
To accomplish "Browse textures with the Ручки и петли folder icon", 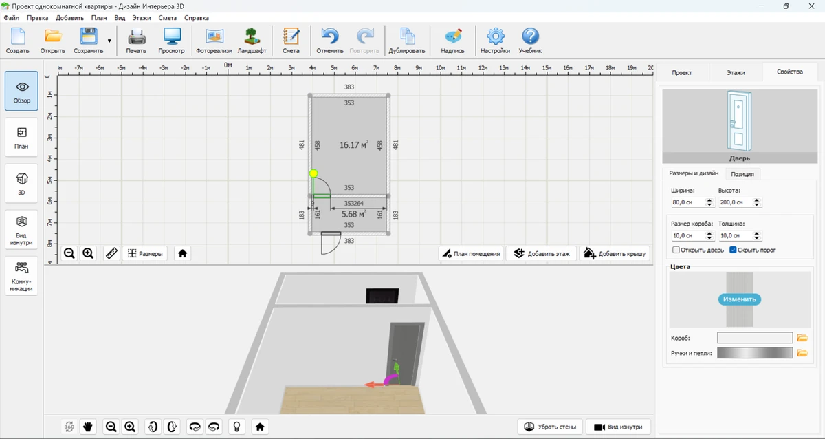I will click(802, 353).
